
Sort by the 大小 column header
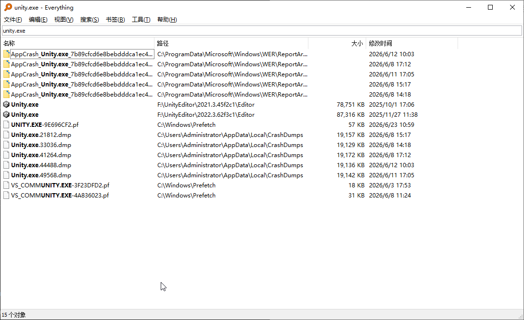337,43
